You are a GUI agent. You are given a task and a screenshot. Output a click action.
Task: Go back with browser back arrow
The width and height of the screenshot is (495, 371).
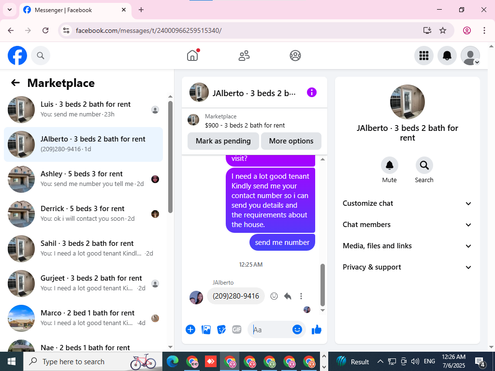pos(11,30)
